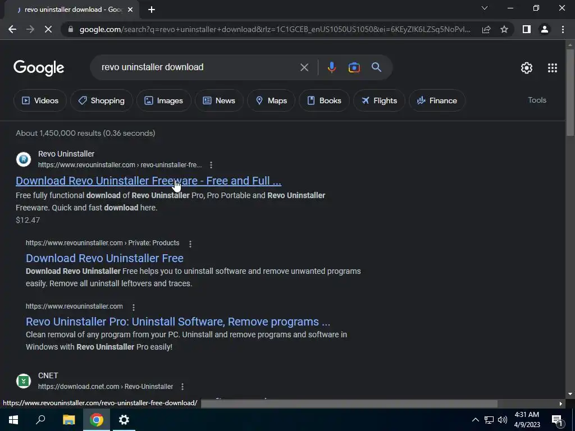
Task: Open the volume control in the tray
Action: tap(503, 420)
